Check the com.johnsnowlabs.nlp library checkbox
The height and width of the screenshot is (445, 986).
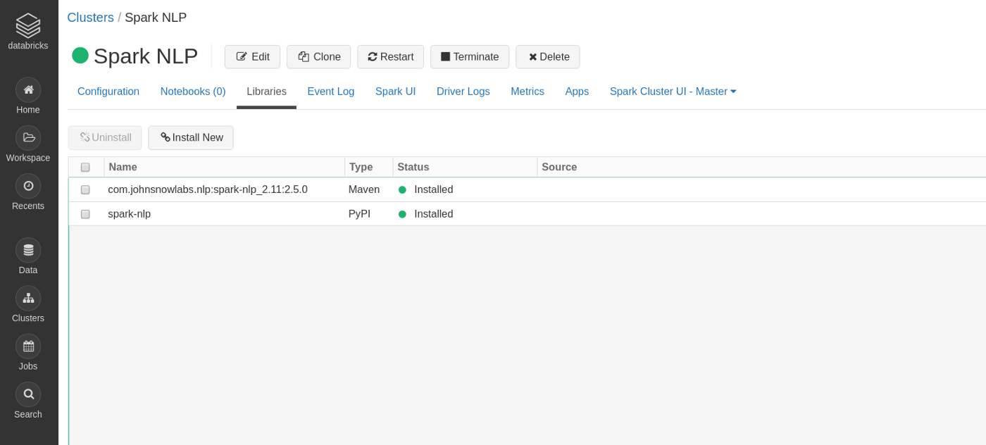point(85,190)
